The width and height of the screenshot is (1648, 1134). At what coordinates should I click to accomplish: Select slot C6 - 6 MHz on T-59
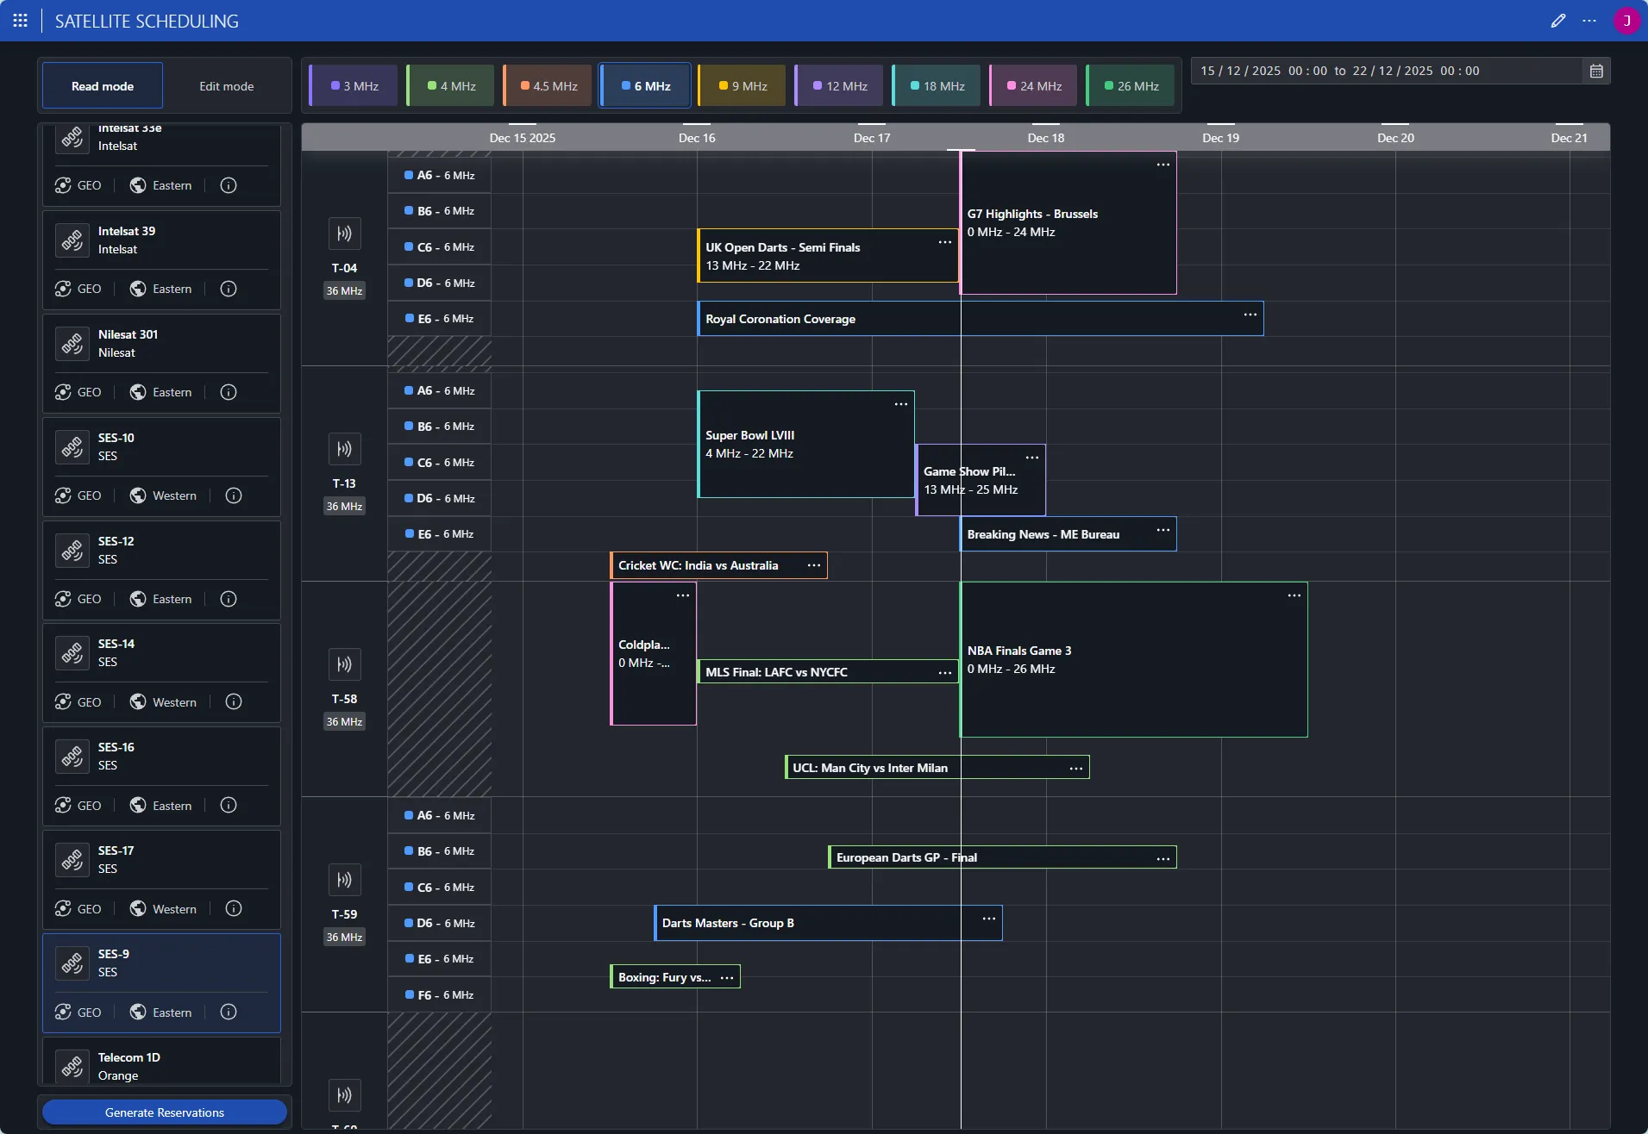439,888
